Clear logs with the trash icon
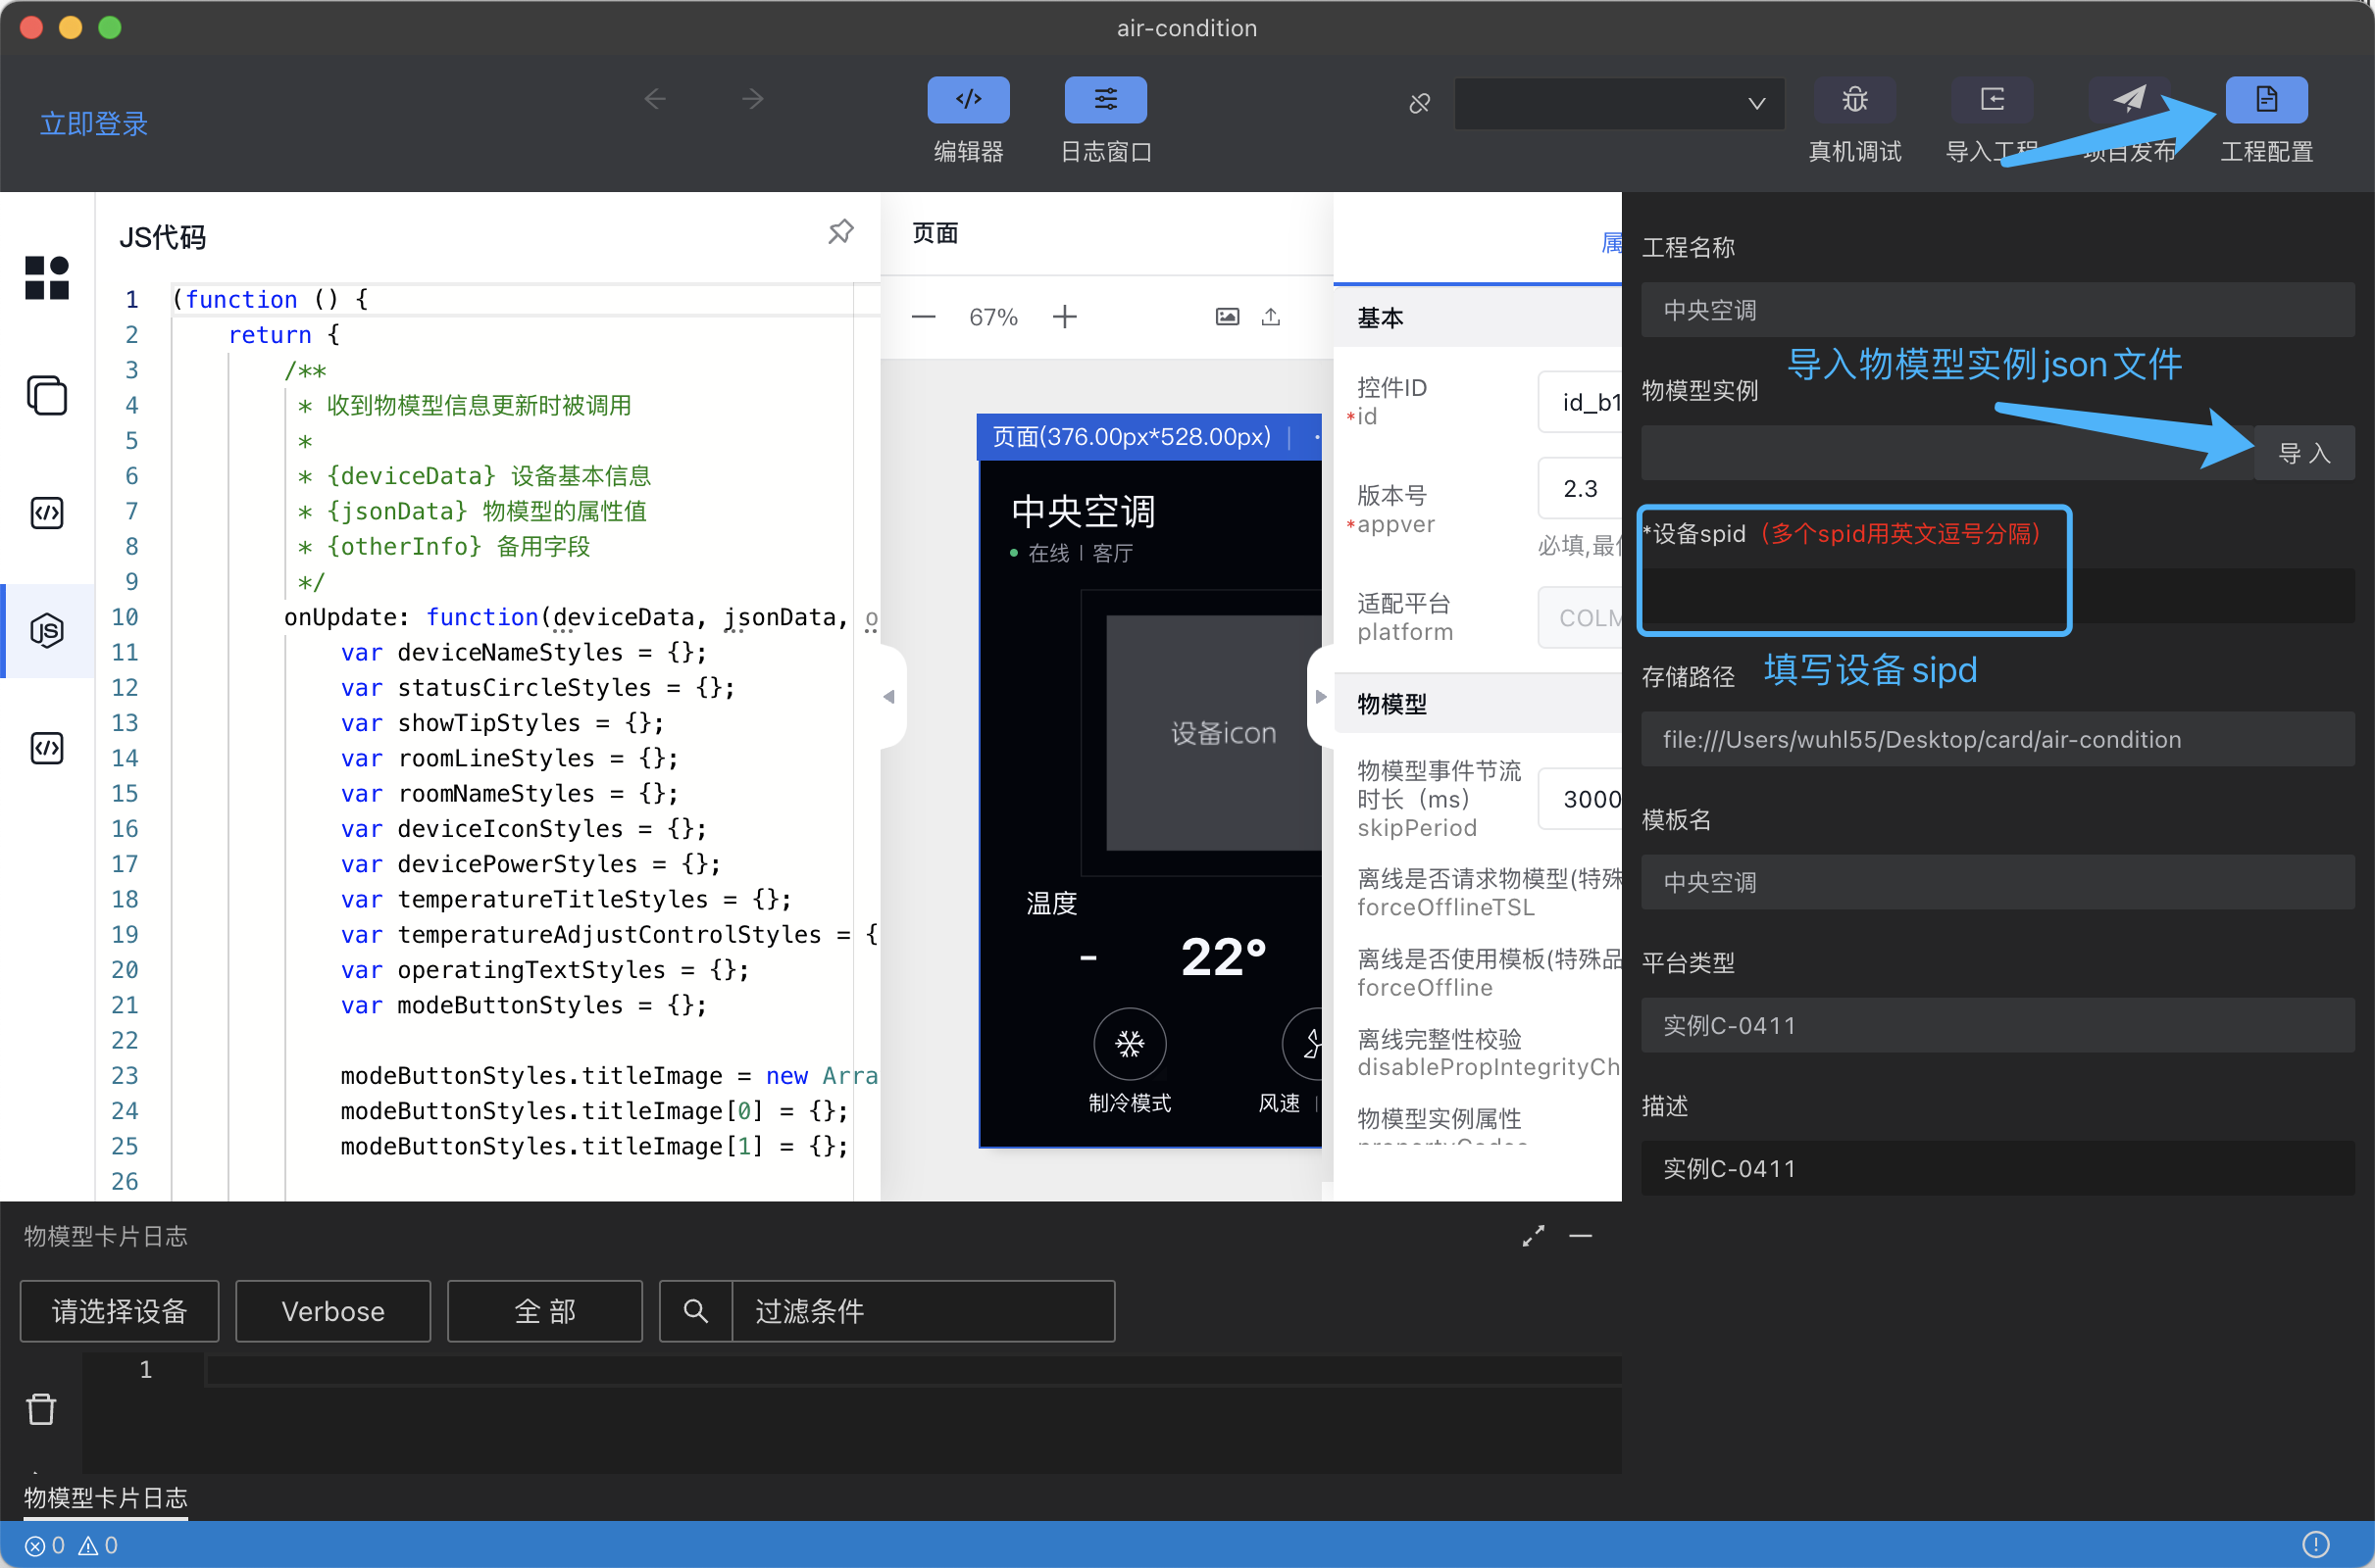Screen dimensions: 2375x1568 coord(41,1409)
